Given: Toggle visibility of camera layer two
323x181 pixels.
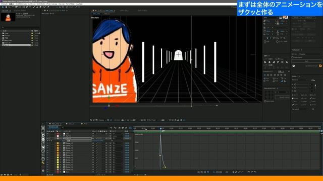Looking at the screenshot, I should pyautogui.click(x=47, y=136).
